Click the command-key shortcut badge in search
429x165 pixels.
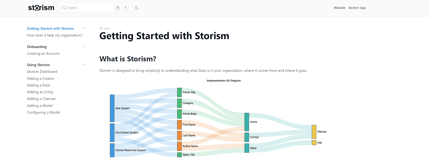click(118, 8)
